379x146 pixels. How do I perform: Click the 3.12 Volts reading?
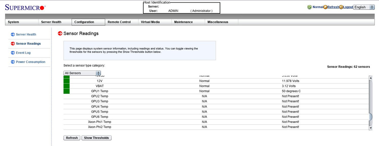(289, 86)
